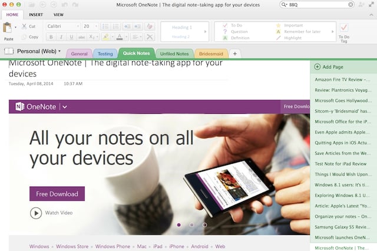Apply the To Do checkmark tag
Image resolution: width=377 pixels, height=251 pixels.
pos(233,25)
